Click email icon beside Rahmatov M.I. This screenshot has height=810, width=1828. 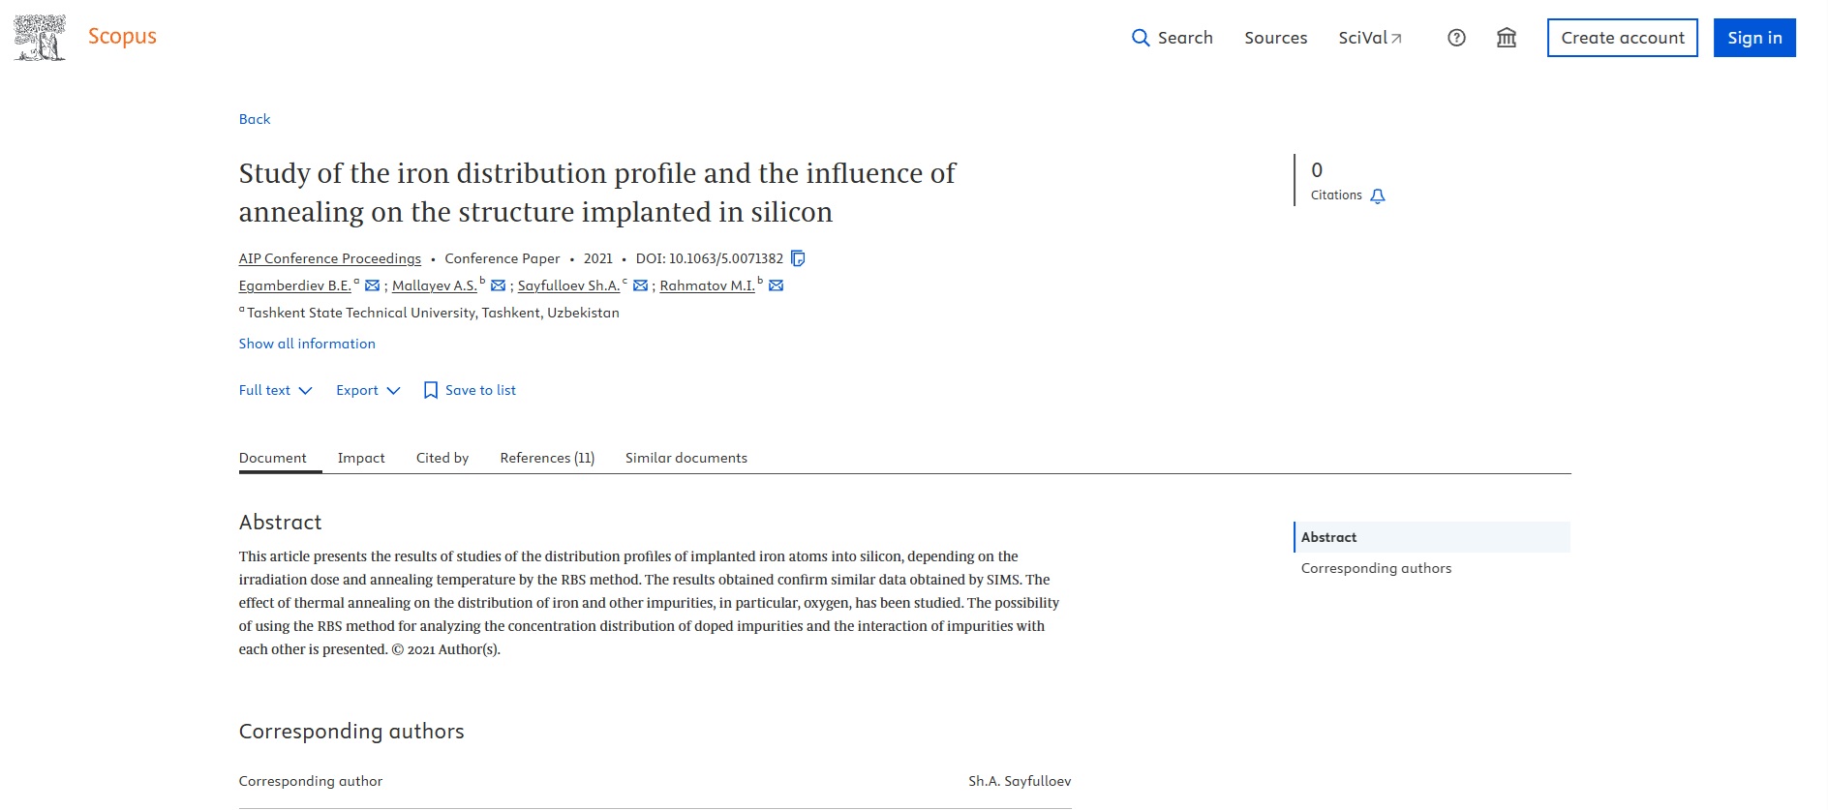[776, 285]
